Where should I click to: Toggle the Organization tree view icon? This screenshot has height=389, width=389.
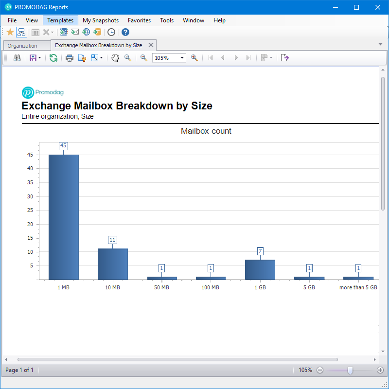(21, 32)
